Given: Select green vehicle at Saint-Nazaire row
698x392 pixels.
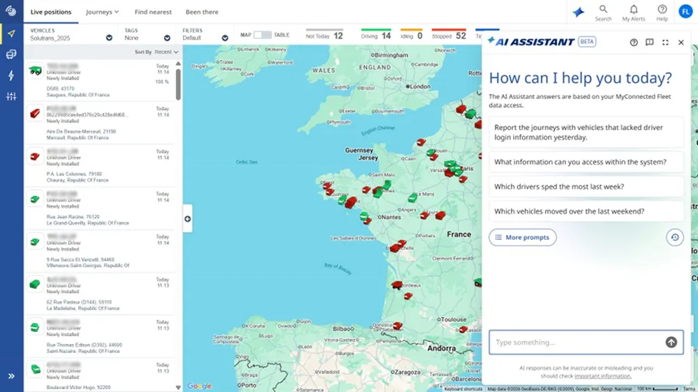Looking at the screenshot, I should pos(35,327).
